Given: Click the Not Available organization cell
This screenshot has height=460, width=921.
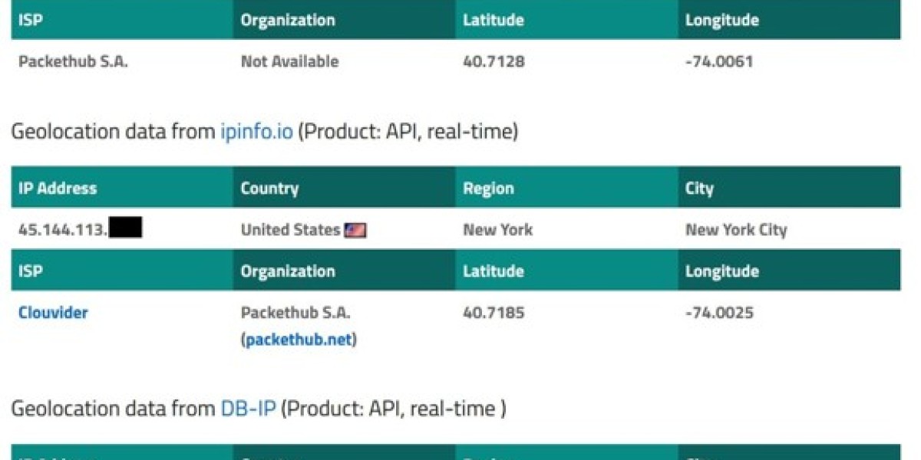Looking at the screenshot, I should (289, 62).
